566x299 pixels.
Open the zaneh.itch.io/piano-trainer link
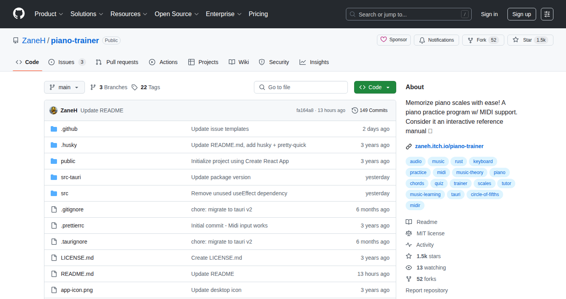click(449, 146)
